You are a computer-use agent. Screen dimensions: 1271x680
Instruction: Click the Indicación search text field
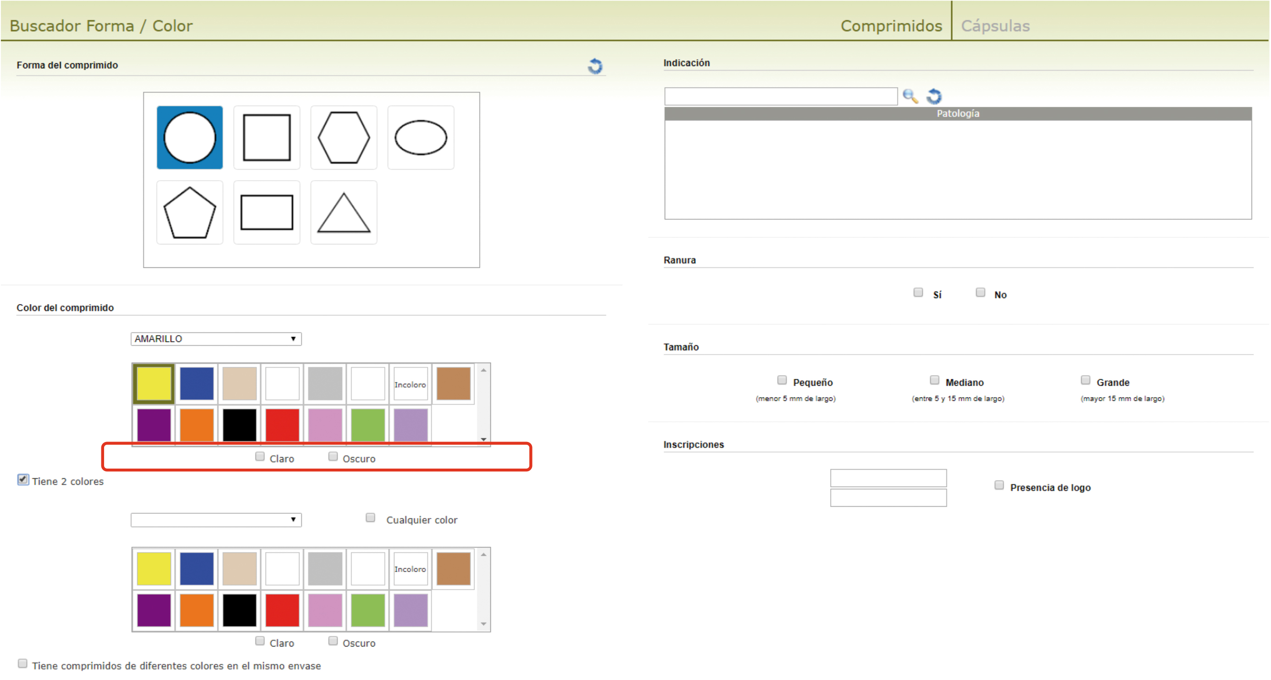781,96
